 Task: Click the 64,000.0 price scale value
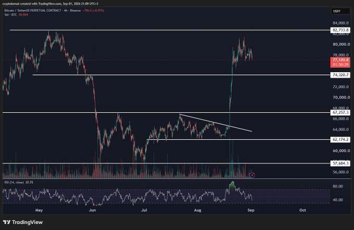pos(341,129)
